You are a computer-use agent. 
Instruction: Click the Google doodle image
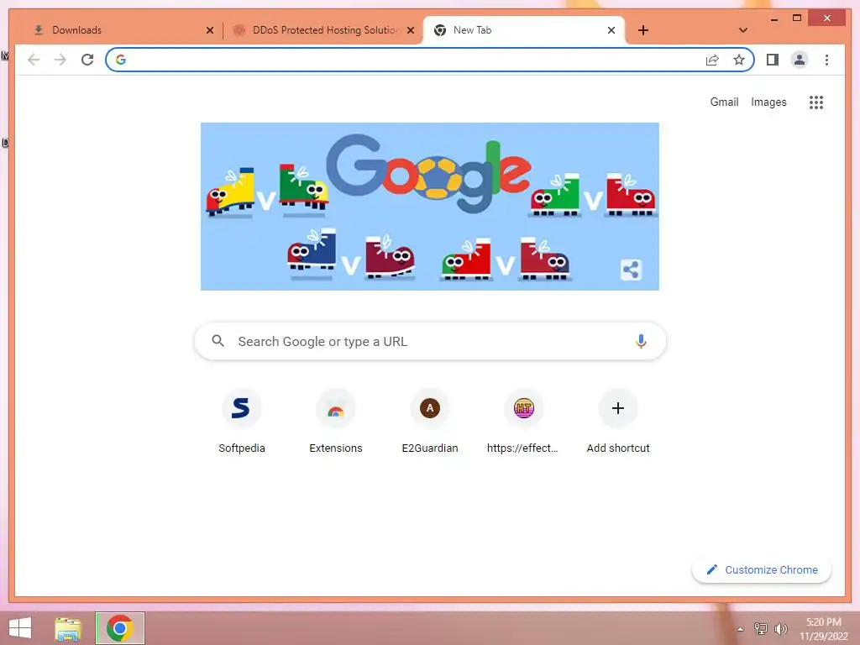coord(429,207)
